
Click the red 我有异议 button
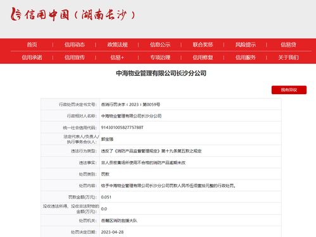click(x=289, y=90)
